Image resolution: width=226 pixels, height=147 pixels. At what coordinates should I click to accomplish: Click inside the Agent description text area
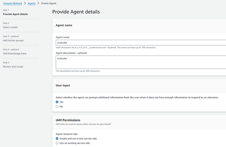[141, 62]
